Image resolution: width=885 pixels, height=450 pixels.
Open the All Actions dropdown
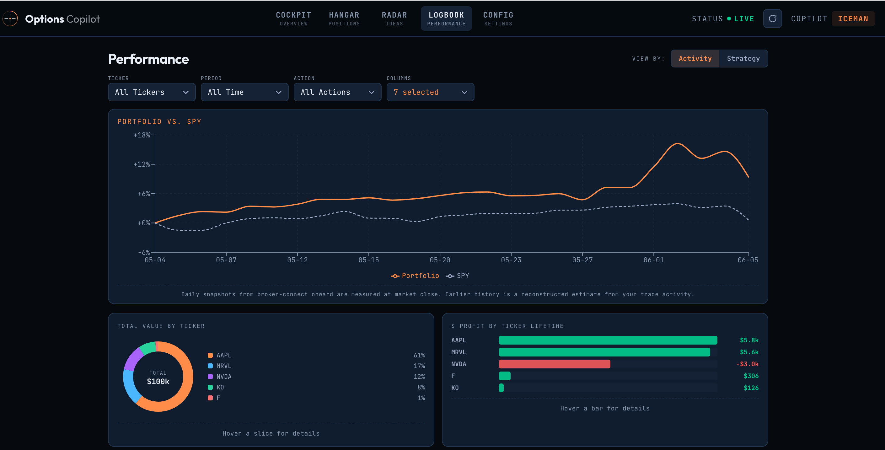point(337,92)
